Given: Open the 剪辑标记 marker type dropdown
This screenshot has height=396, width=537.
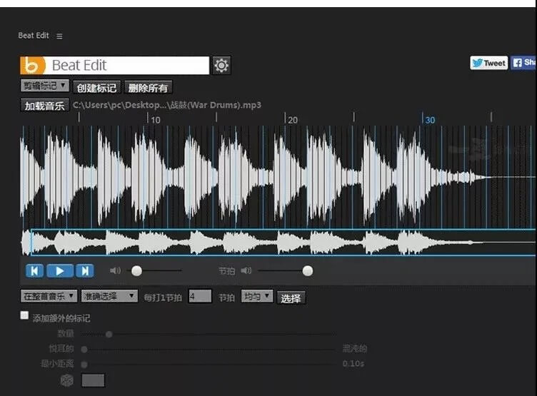Looking at the screenshot, I should click(45, 86).
